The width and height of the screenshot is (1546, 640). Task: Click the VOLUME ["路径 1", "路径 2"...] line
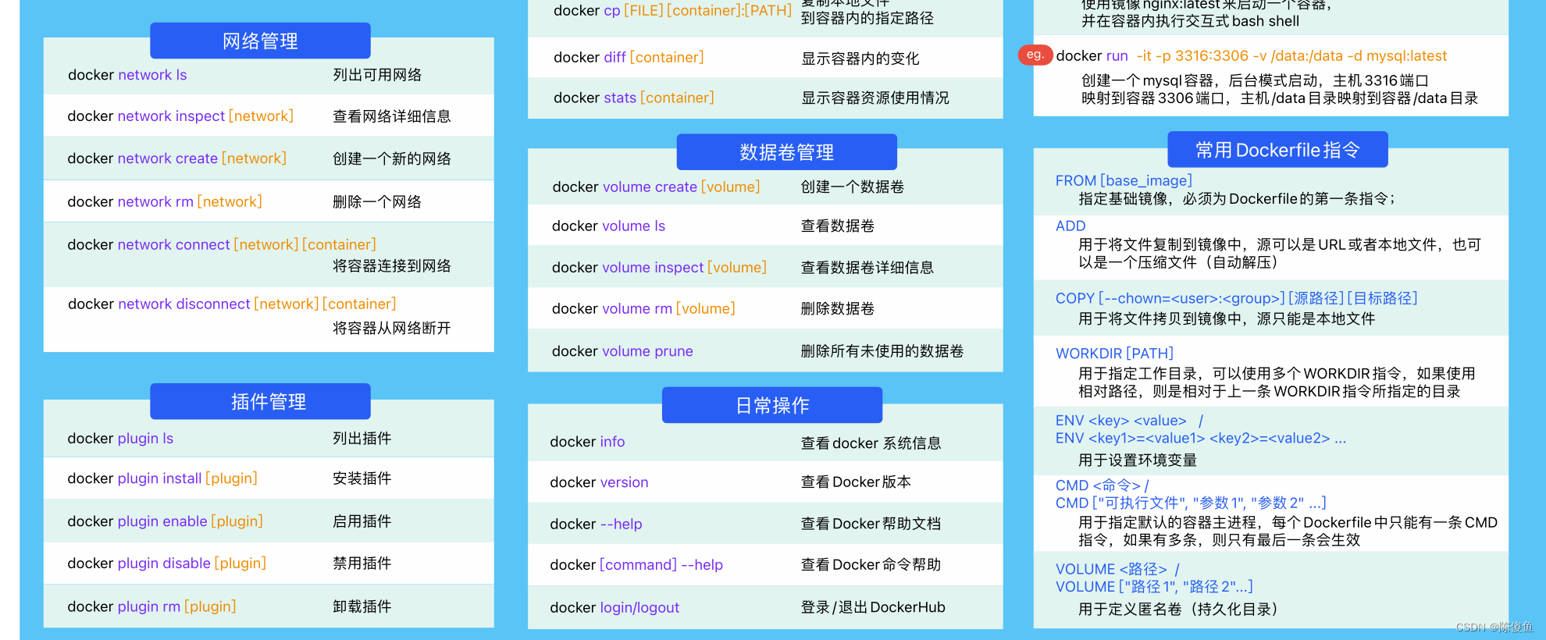pos(1154,587)
